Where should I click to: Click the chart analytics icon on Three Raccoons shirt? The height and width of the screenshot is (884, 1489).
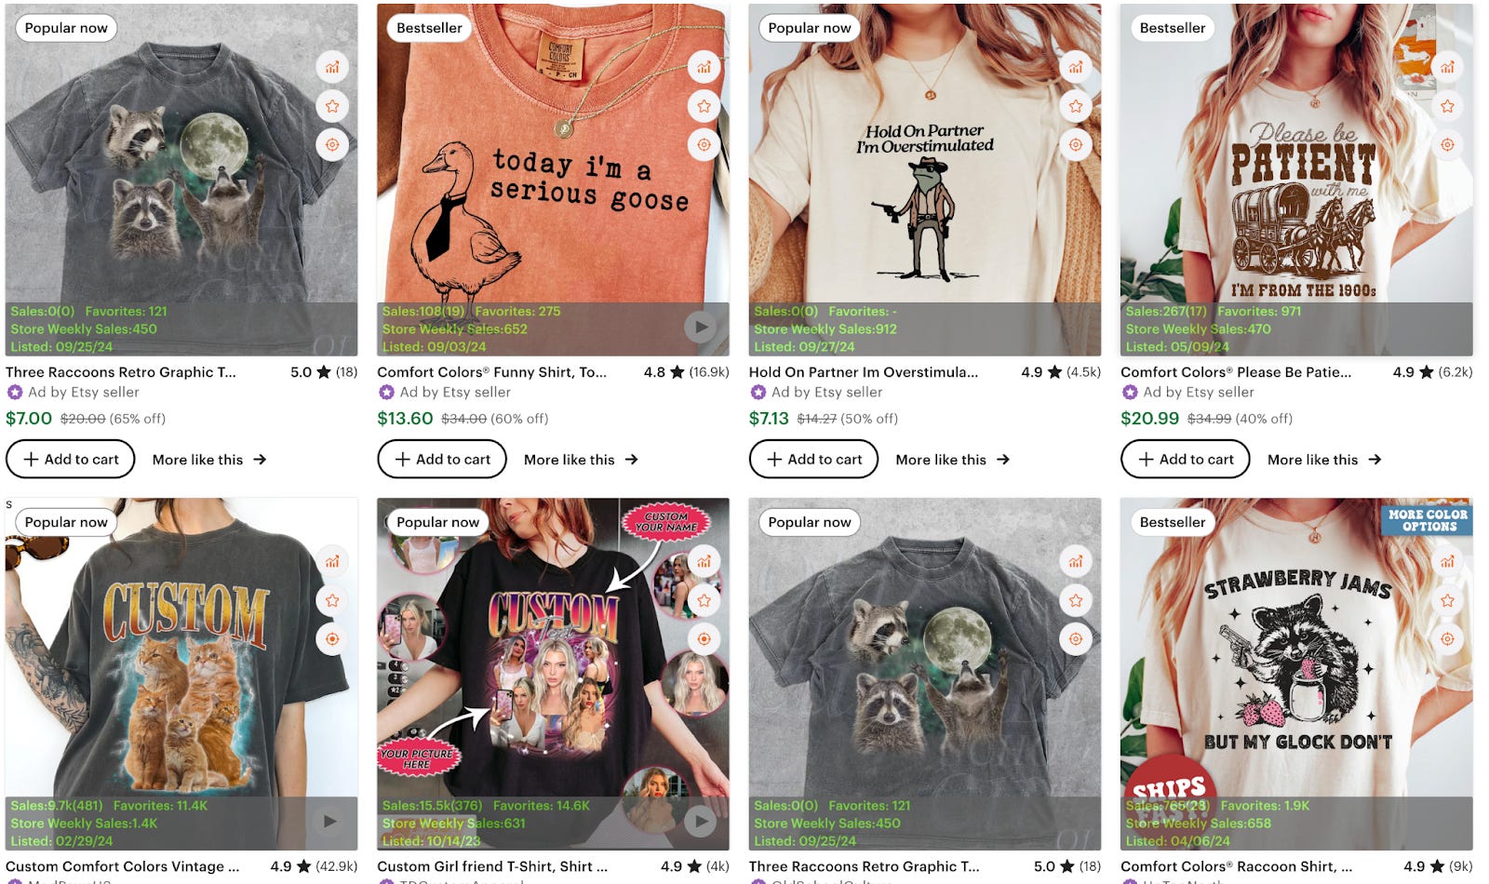click(332, 67)
